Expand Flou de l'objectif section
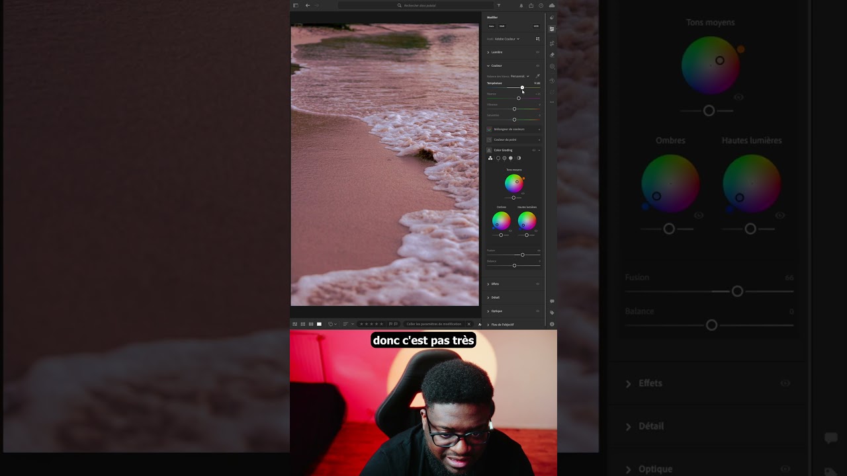 pyautogui.click(x=488, y=325)
